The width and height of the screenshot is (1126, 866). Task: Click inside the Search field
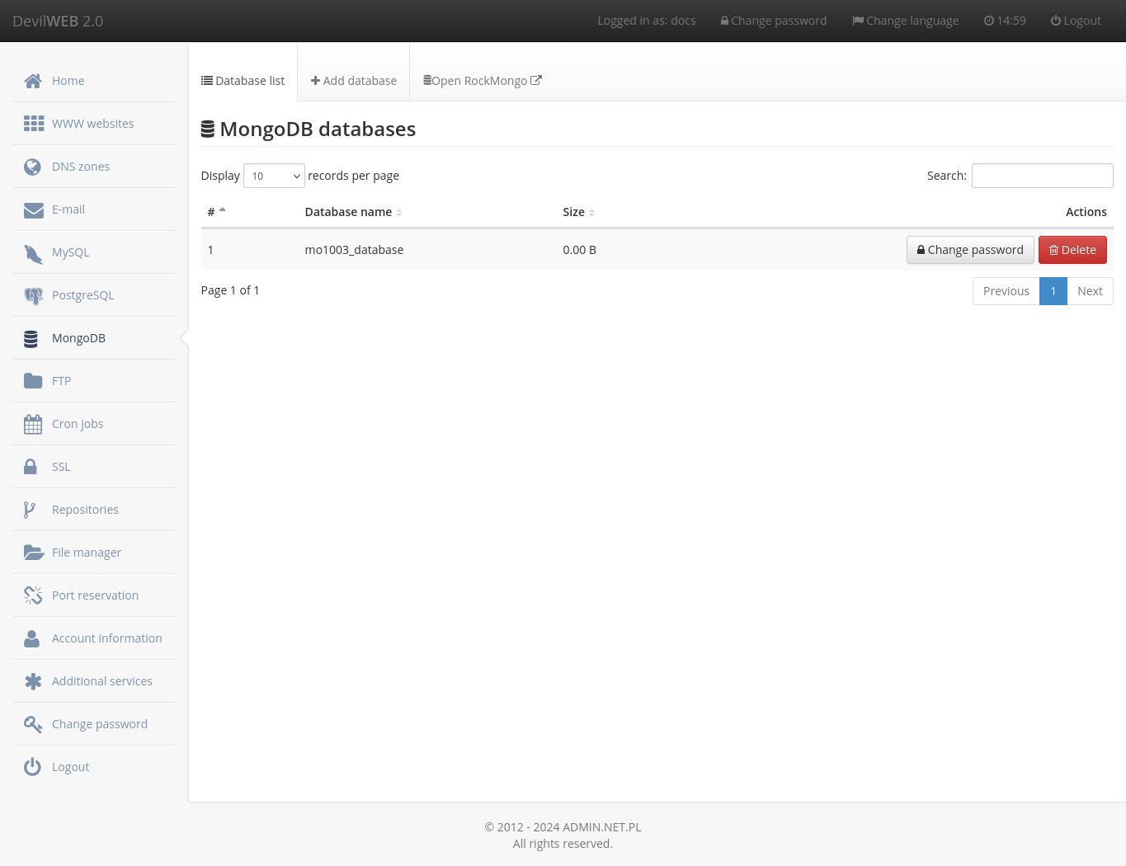(1042, 175)
